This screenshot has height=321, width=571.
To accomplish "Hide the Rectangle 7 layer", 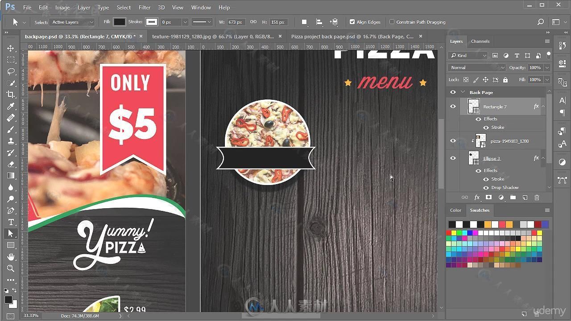I will pyautogui.click(x=453, y=107).
